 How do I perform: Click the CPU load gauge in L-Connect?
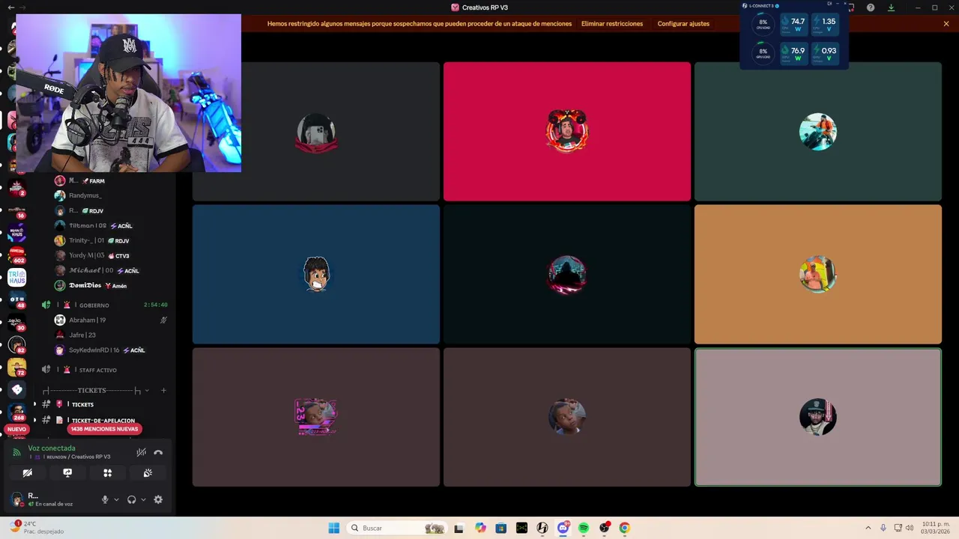coord(763,24)
